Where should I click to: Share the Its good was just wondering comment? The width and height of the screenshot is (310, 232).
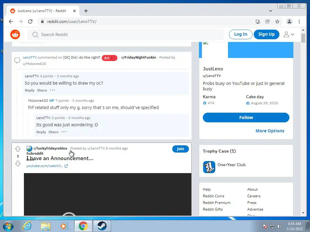click(x=53, y=132)
